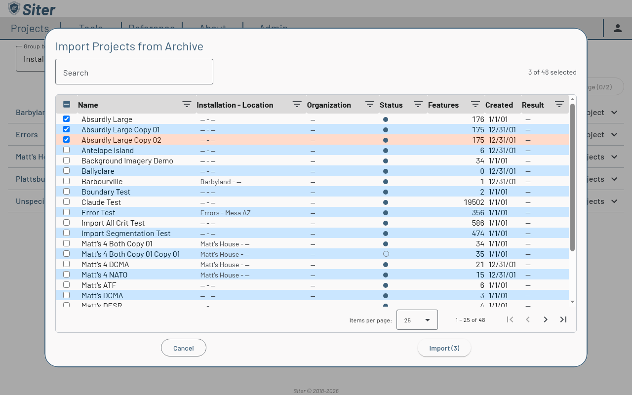The image size is (632, 395).
Task: Open the Status column filter icon
Action: click(418, 105)
